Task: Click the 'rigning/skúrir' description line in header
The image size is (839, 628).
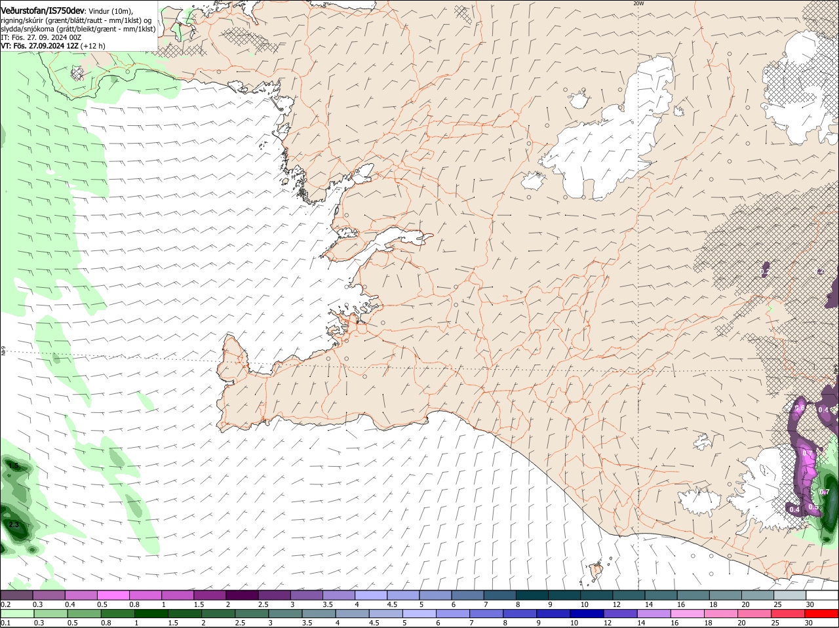Action: tap(76, 20)
